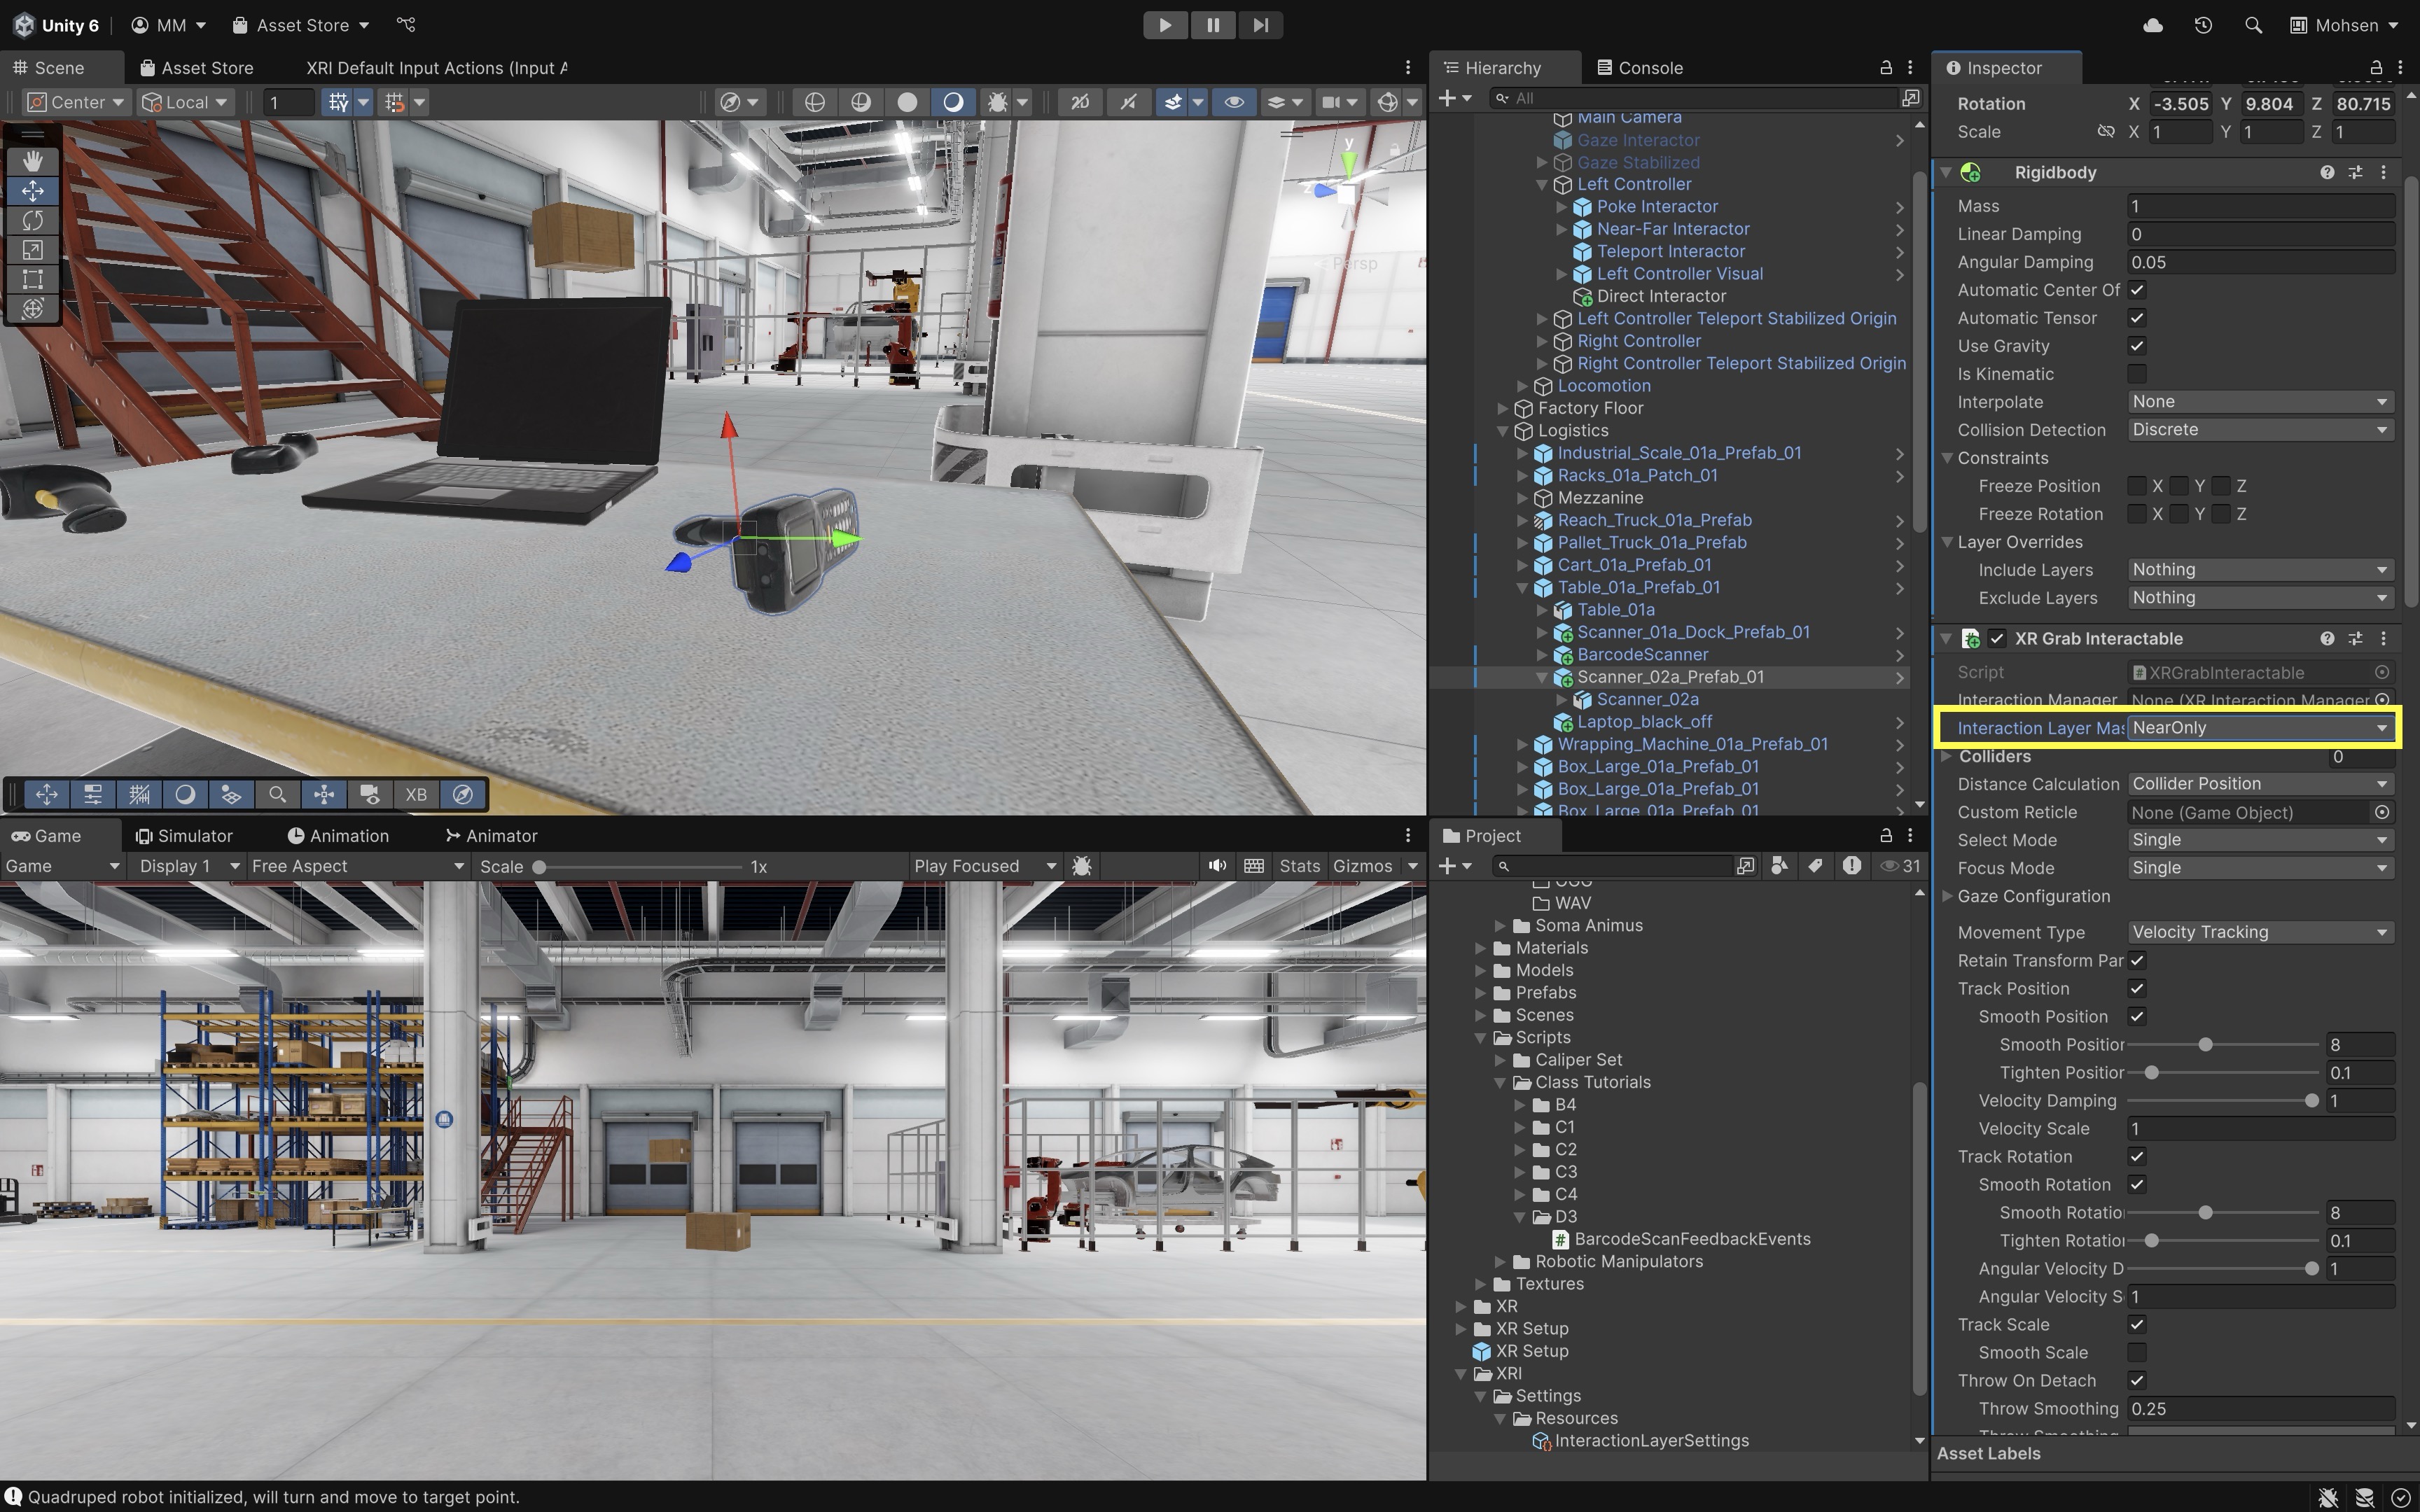Open the Interaction Layer Mask dropdown

(x=2259, y=728)
